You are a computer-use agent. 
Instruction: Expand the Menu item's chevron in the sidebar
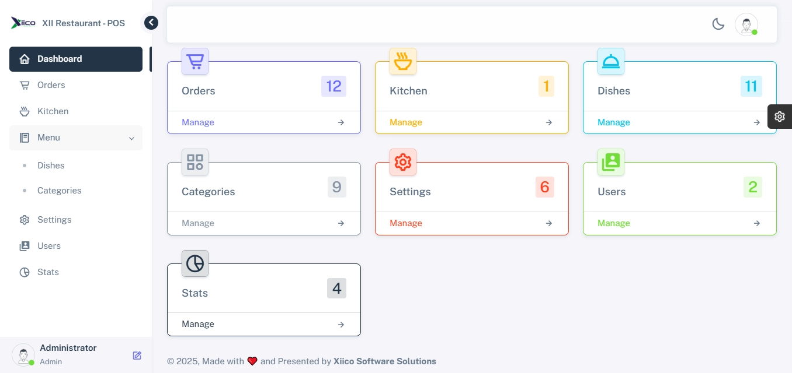click(131, 138)
